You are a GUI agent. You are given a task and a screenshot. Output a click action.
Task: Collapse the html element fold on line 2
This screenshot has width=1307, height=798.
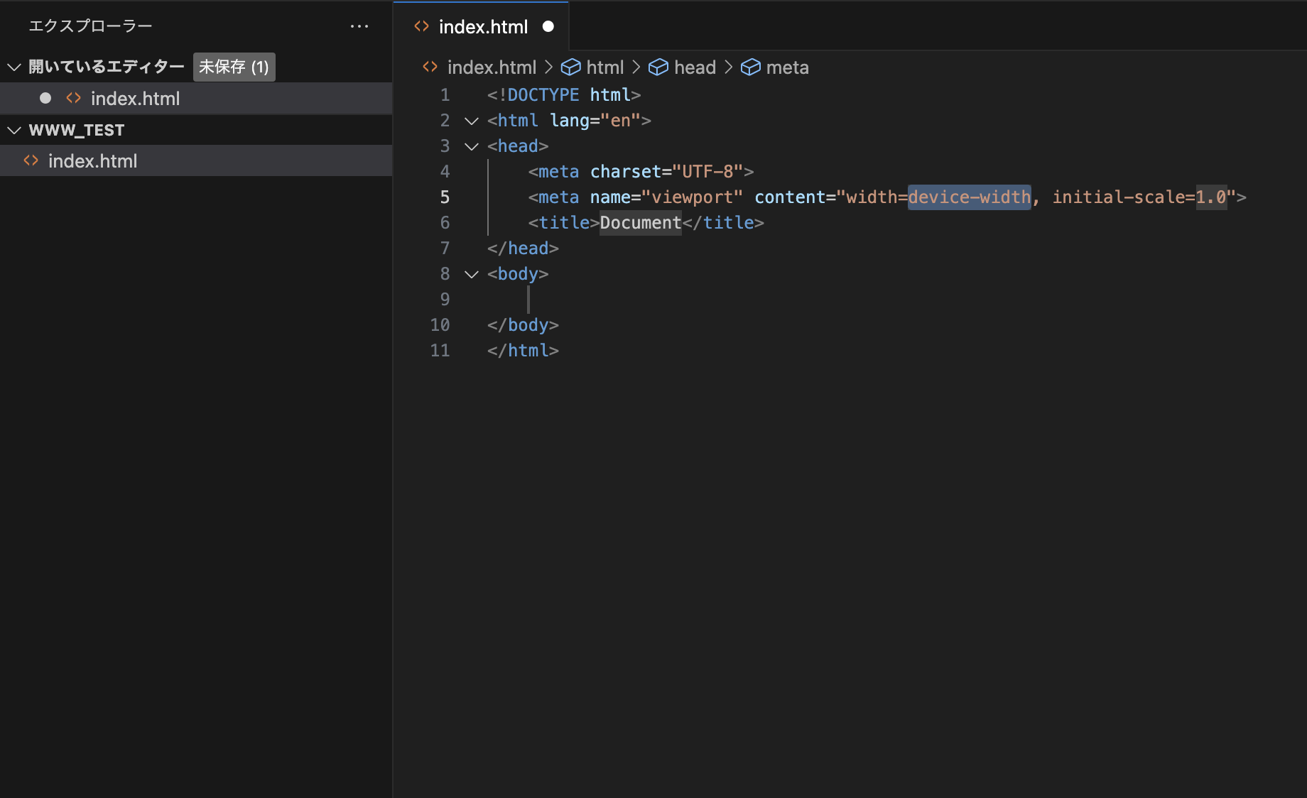click(x=471, y=121)
